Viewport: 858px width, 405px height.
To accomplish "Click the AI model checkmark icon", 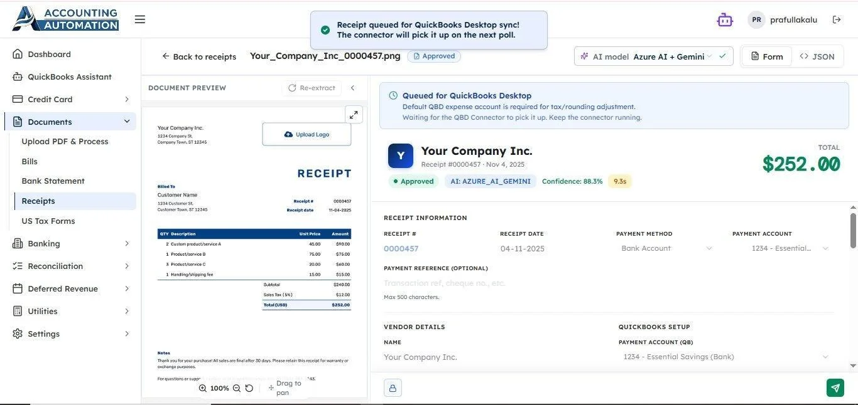I will pyautogui.click(x=722, y=56).
